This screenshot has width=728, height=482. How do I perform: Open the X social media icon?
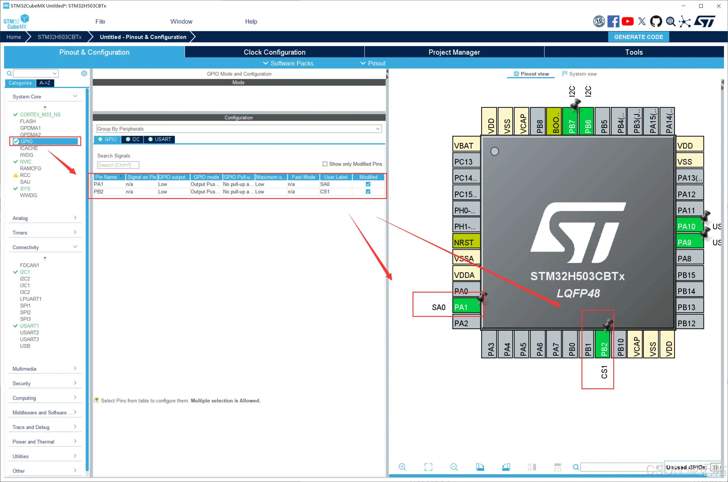tap(642, 22)
